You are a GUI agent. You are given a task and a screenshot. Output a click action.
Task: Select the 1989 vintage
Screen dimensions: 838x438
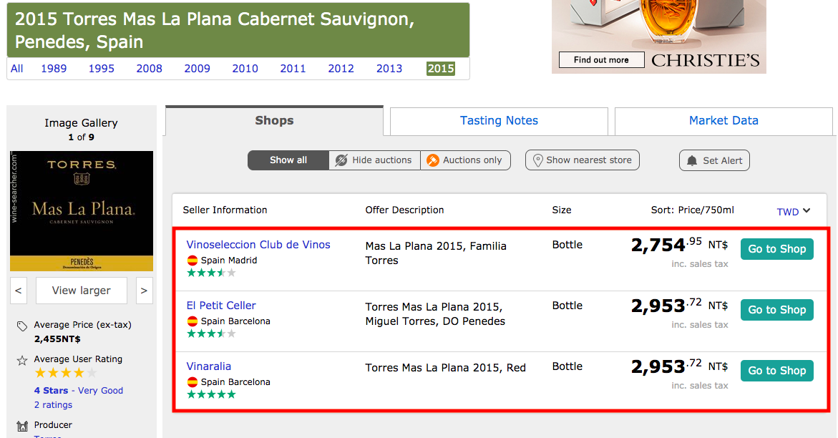(54, 69)
